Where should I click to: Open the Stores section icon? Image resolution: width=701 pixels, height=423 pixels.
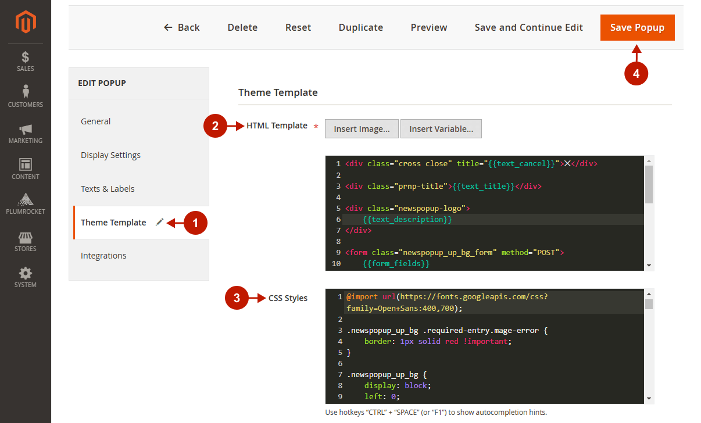click(25, 238)
